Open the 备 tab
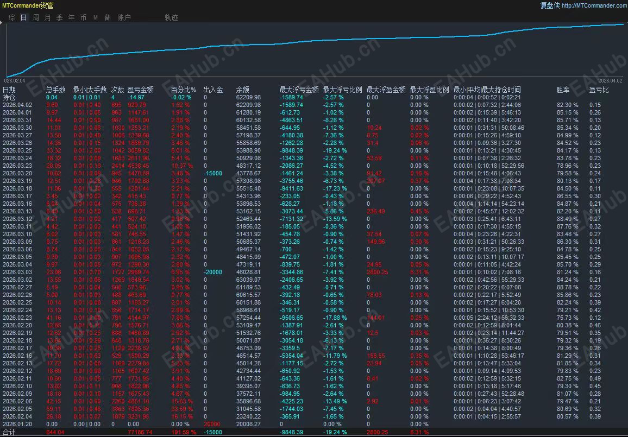 [x=108, y=17]
